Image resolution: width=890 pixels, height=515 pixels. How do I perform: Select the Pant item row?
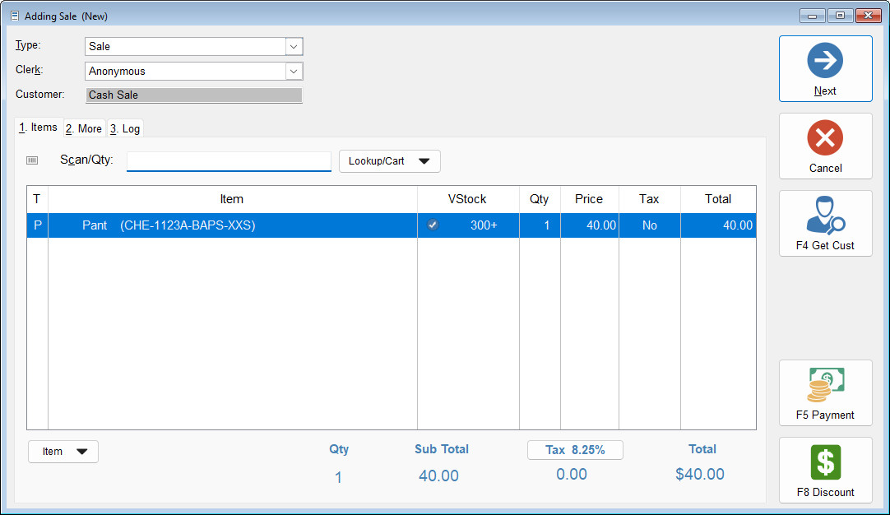point(230,225)
